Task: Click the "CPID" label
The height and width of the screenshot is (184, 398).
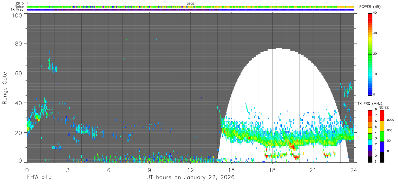Action: coord(20,3)
